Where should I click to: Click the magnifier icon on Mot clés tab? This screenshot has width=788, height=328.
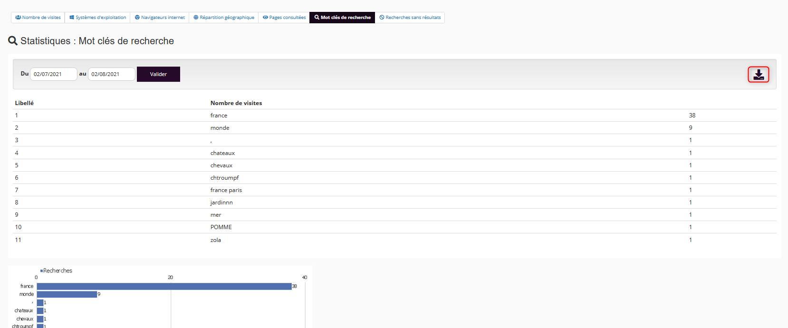coord(317,18)
